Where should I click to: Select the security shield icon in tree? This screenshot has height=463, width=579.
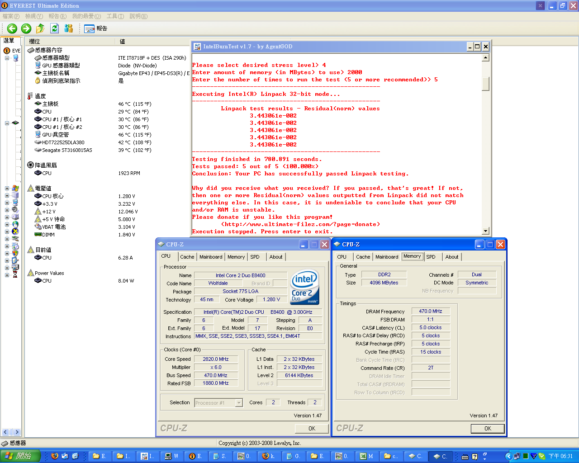click(x=15, y=253)
